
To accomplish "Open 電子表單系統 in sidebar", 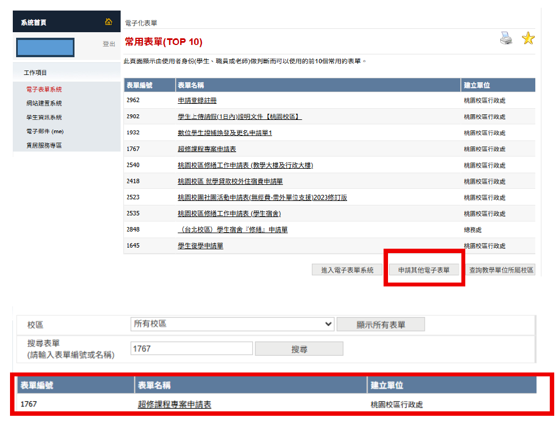I will pos(44,89).
